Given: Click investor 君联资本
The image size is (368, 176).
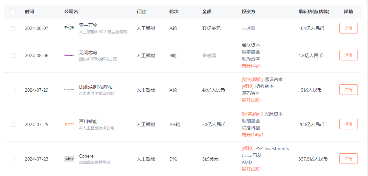Looking at the screenshot, I should click(251, 45).
